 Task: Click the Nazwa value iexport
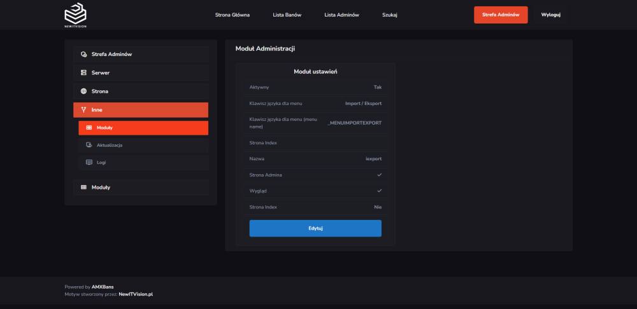(x=374, y=158)
